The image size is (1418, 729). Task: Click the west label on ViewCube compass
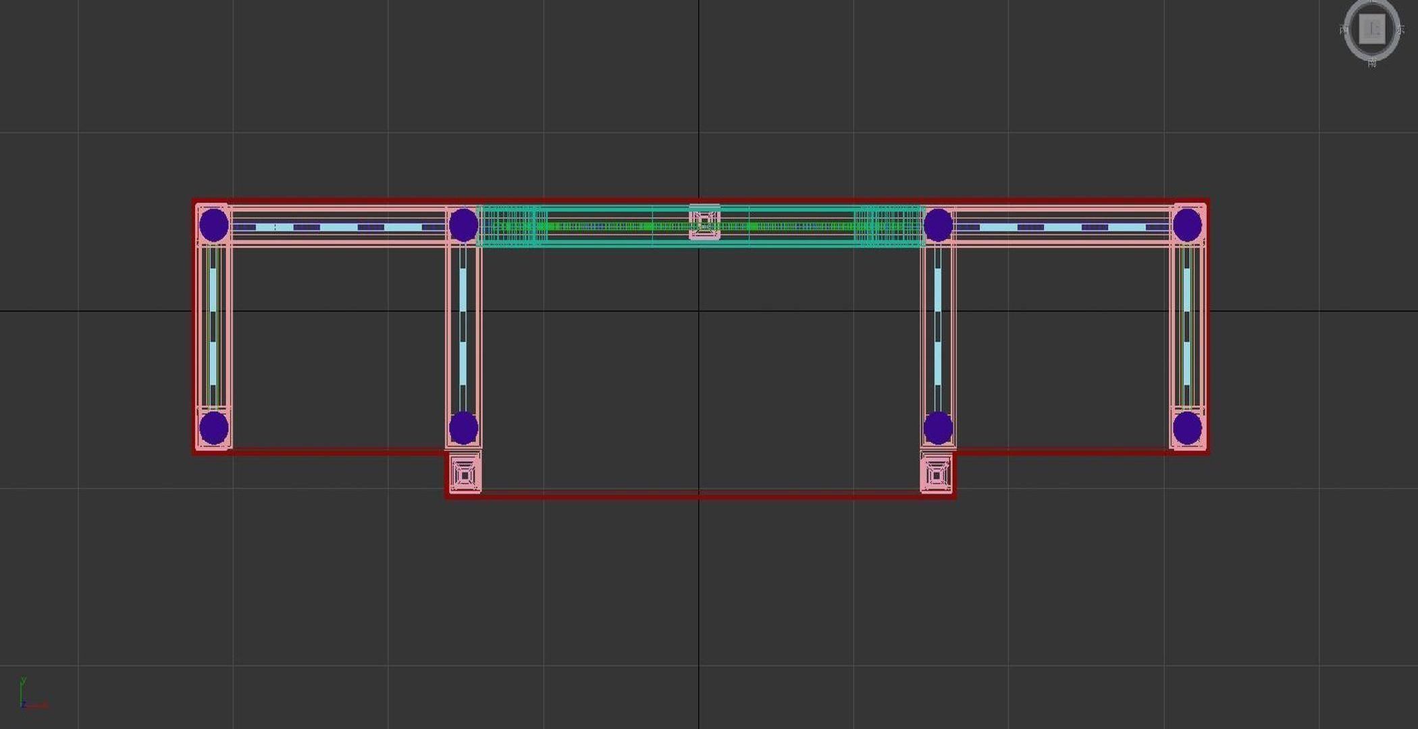[1344, 30]
